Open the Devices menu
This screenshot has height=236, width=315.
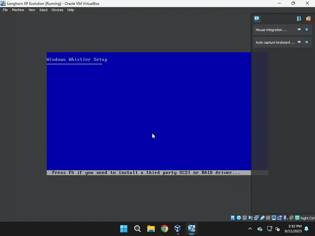click(58, 10)
